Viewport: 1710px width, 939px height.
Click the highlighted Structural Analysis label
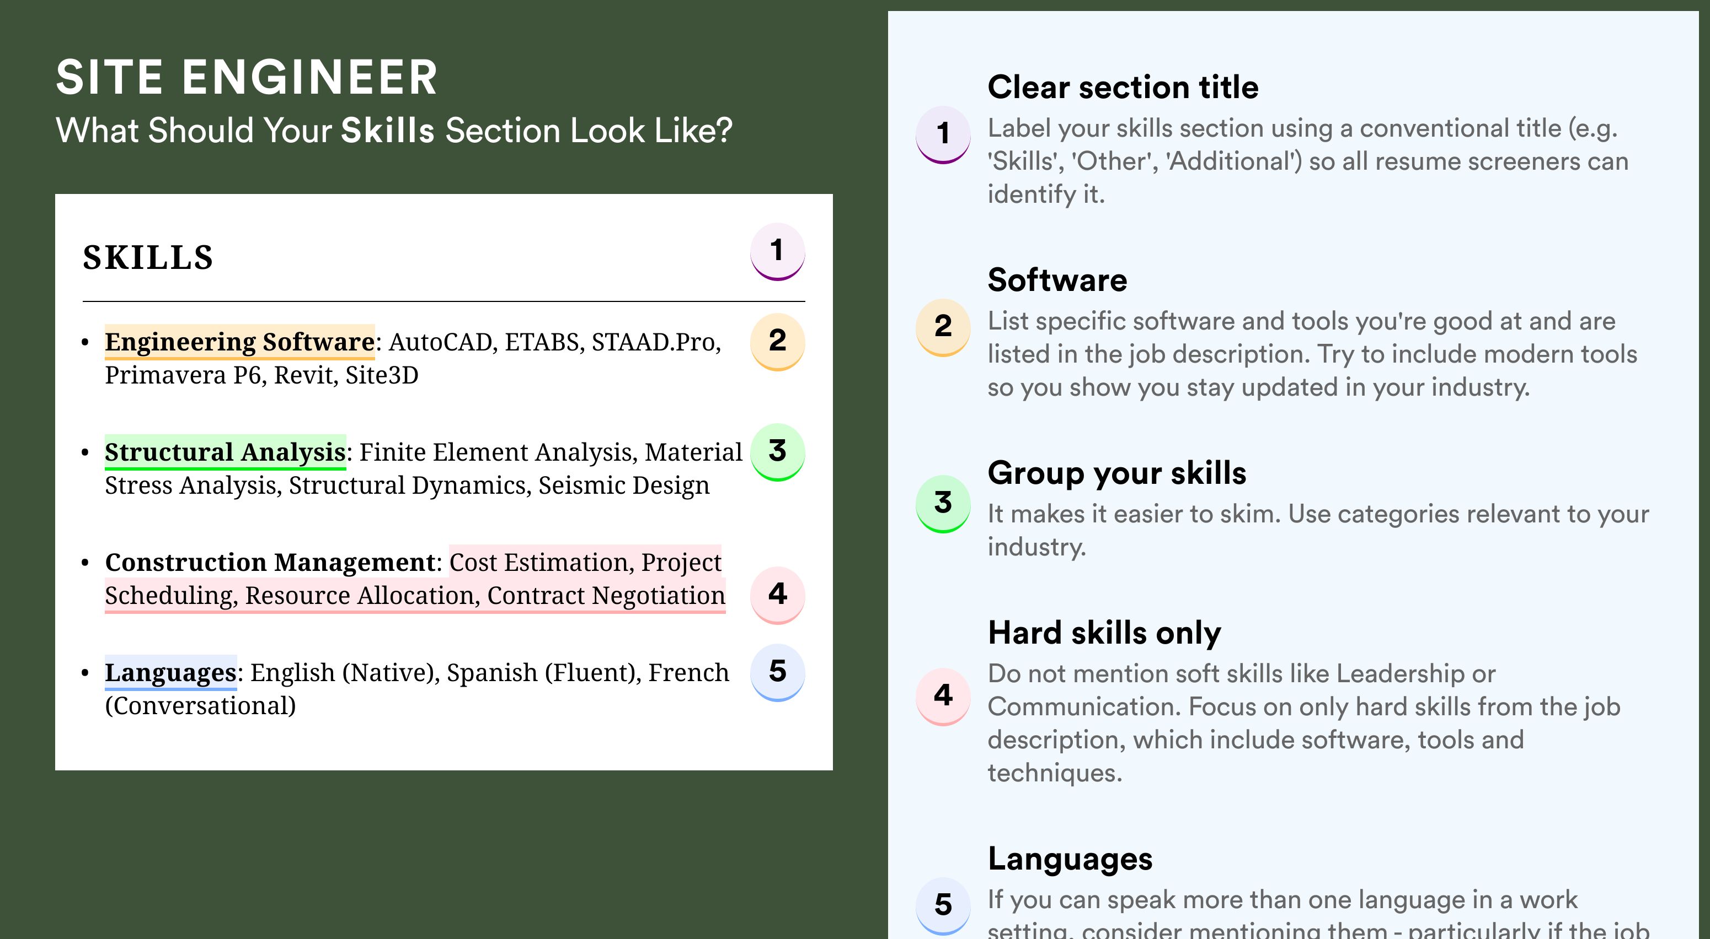[x=225, y=452]
